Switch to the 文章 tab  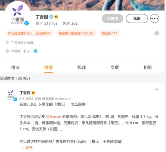[115, 67]
